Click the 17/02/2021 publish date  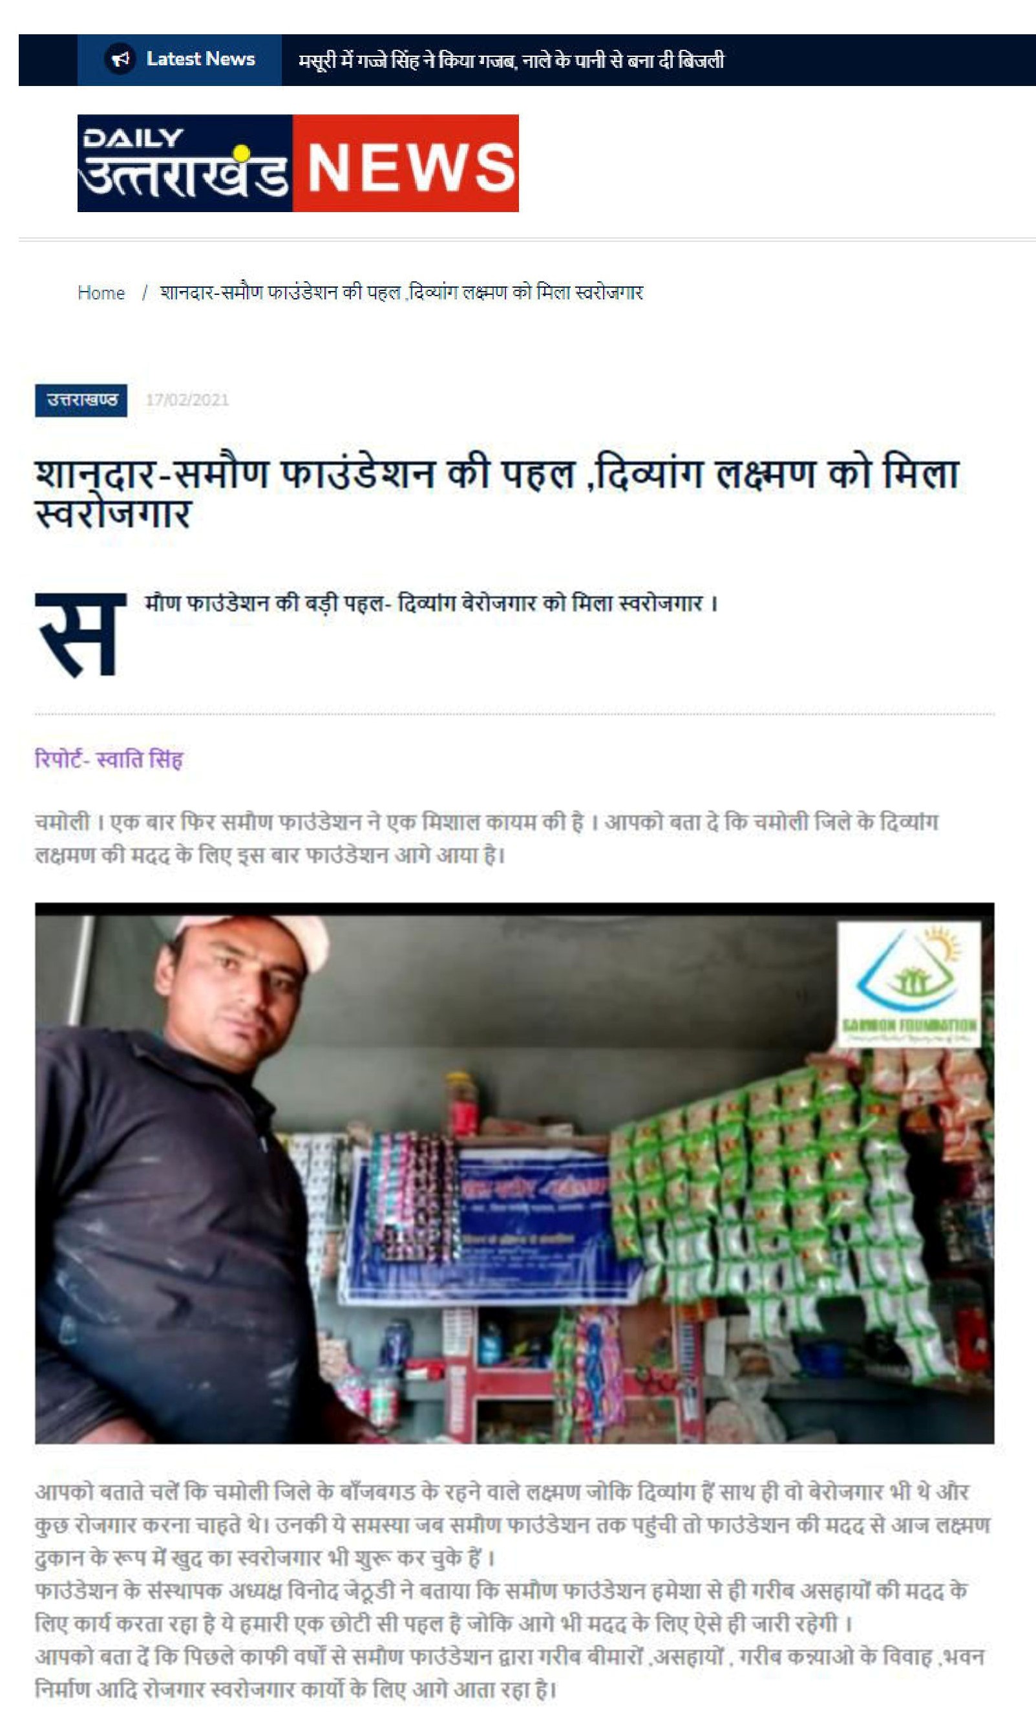tap(187, 400)
